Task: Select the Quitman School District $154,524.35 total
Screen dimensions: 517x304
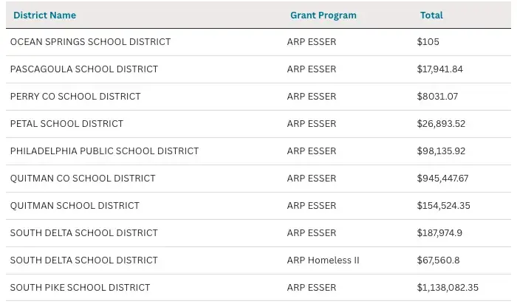Action: point(443,206)
